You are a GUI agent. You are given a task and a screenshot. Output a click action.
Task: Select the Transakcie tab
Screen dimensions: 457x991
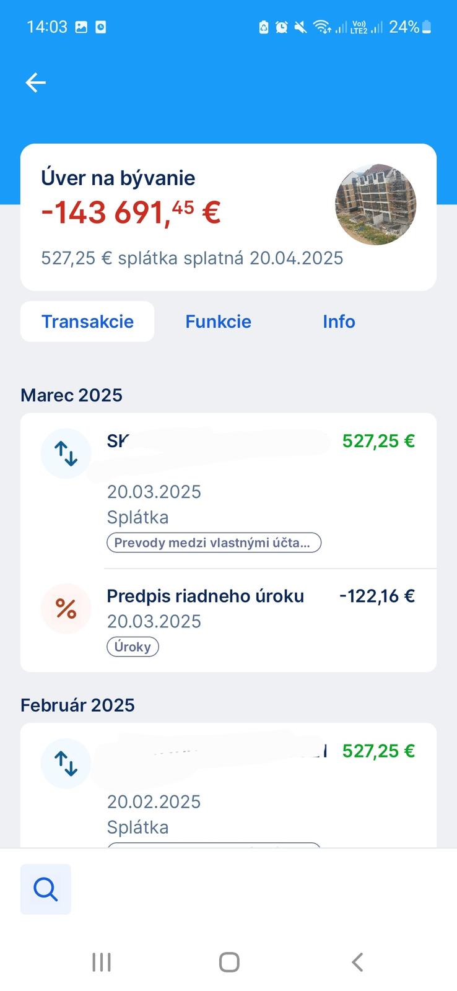pyautogui.click(x=87, y=321)
